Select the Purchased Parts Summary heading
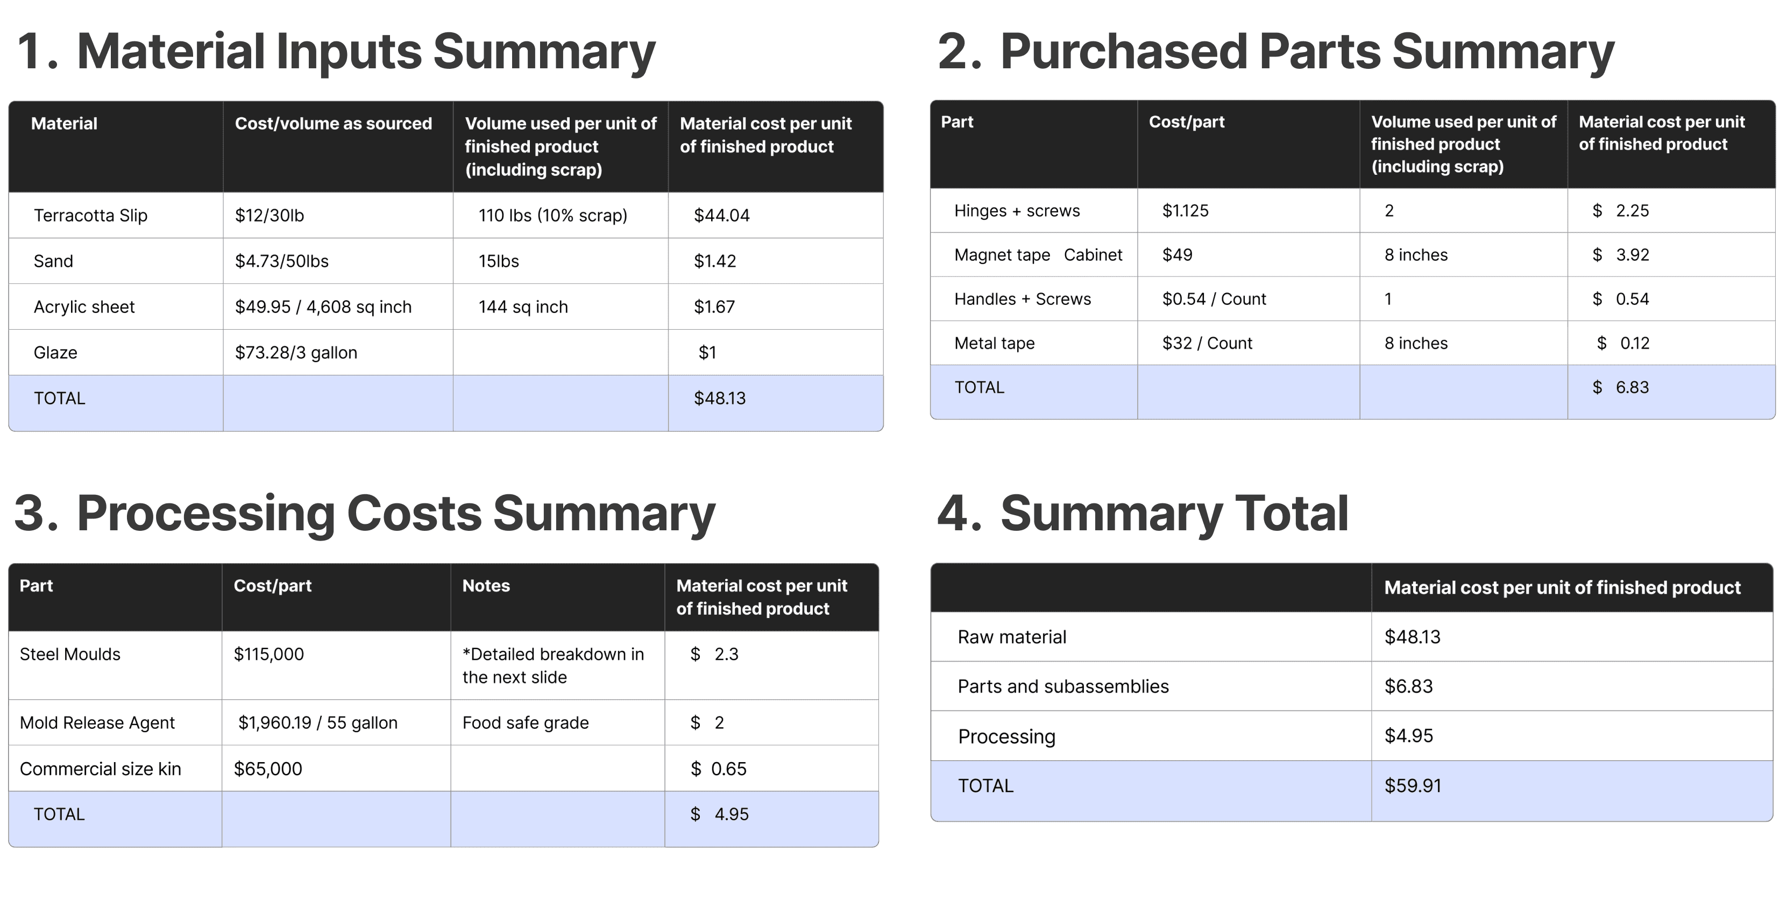The image size is (1787, 903). tap(1275, 52)
